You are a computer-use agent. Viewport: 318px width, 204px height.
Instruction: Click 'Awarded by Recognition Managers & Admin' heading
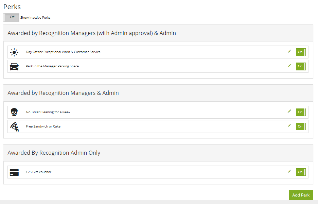63,93
